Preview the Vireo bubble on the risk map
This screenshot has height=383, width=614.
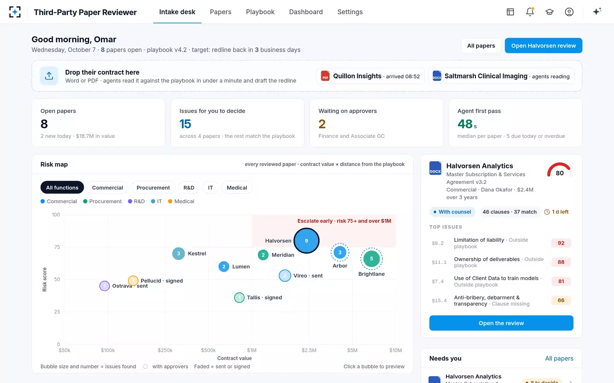[x=285, y=276]
